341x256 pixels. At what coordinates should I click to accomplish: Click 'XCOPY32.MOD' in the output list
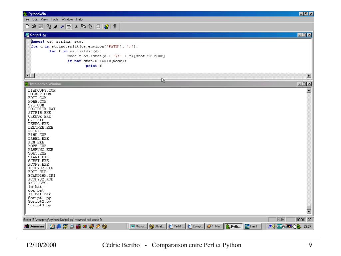(x=41, y=179)
